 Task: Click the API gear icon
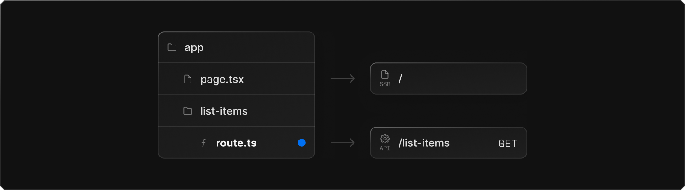pos(385,138)
